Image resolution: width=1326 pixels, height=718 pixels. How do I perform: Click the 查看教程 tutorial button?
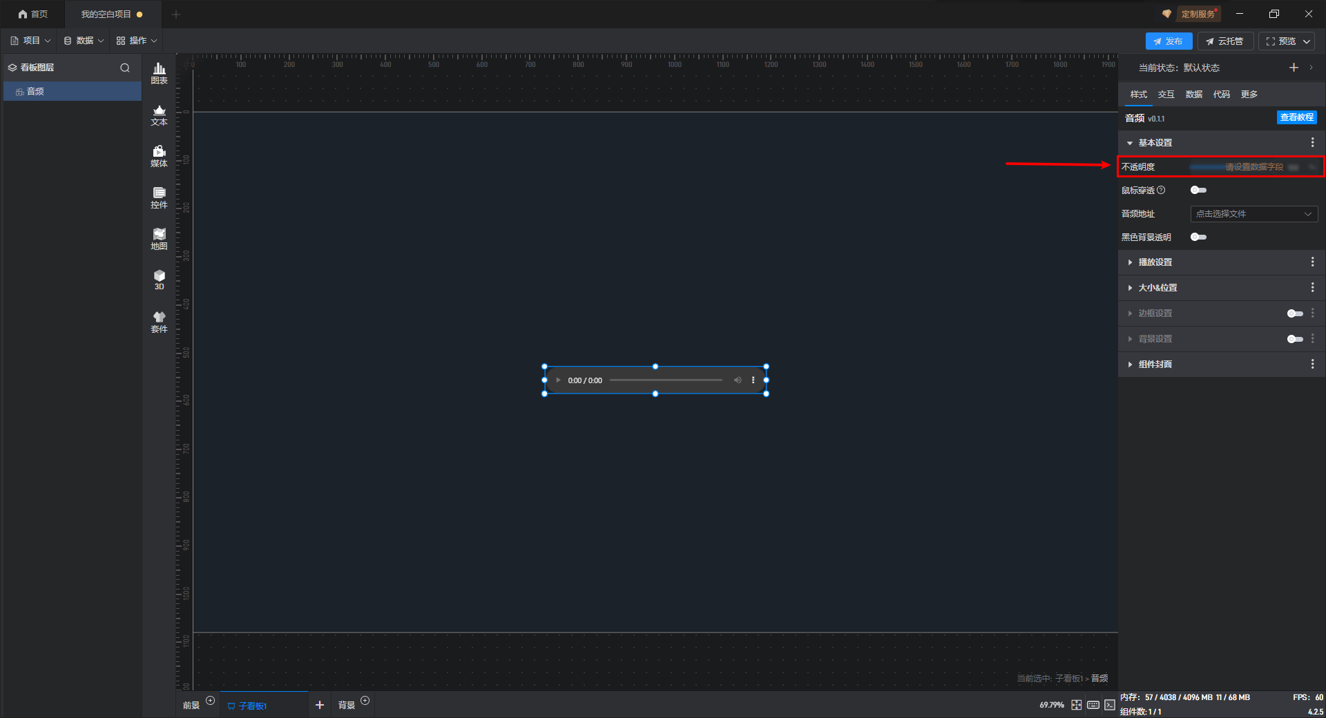pos(1296,117)
